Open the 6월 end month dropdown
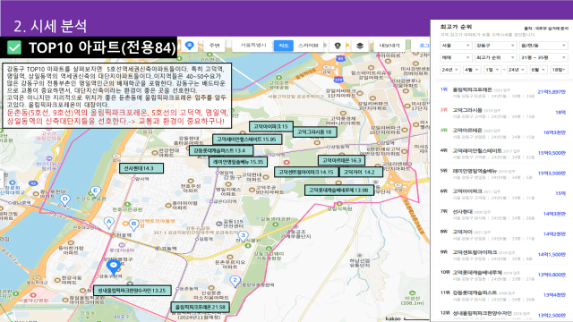This screenshot has width=573, height=322. click(x=538, y=70)
